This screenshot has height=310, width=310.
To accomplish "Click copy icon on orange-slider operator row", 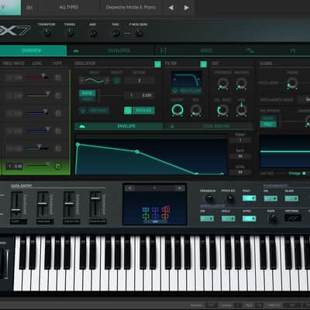I will coord(58,95).
